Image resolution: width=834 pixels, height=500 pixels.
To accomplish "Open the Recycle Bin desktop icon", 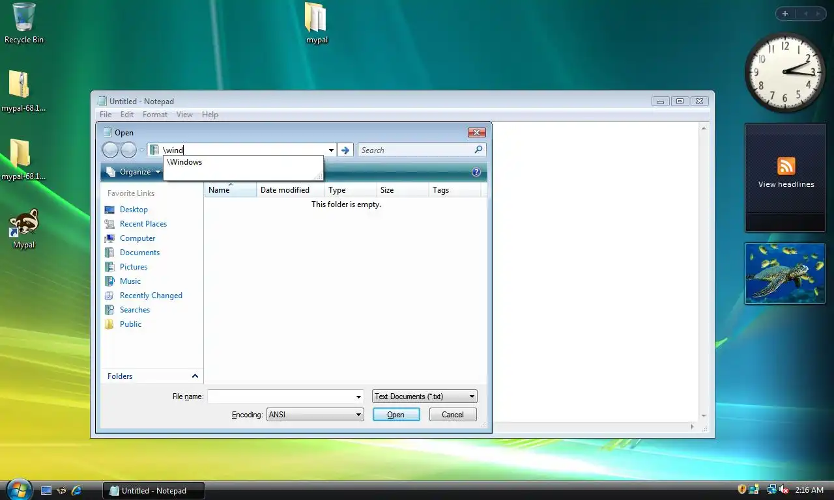I will [x=24, y=23].
